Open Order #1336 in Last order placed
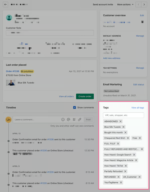The width and height of the screenshot is (150, 192). (13, 71)
